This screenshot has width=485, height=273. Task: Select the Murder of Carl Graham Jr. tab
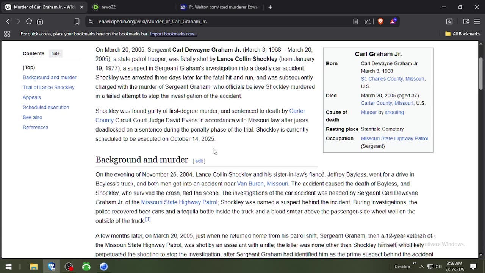pos(44,7)
